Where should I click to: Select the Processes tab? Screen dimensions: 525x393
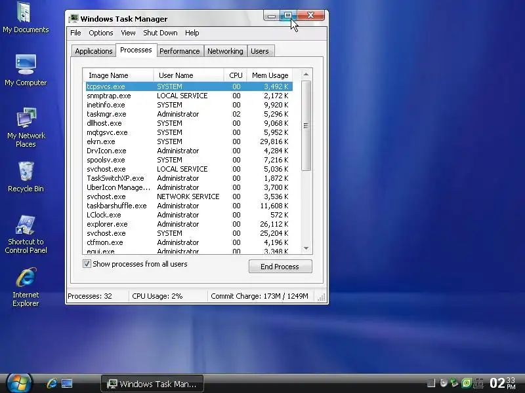[x=136, y=50]
